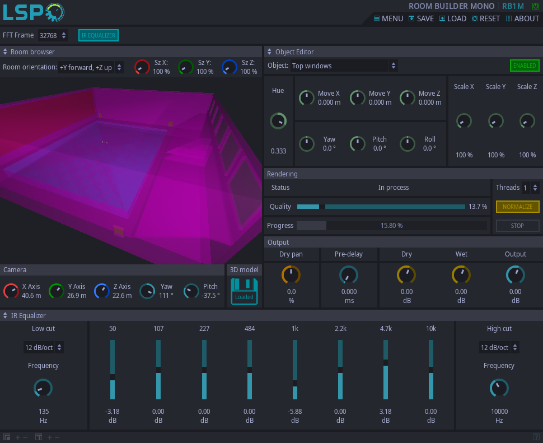Click the Scale X knob
543x443 pixels.
click(x=464, y=121)
